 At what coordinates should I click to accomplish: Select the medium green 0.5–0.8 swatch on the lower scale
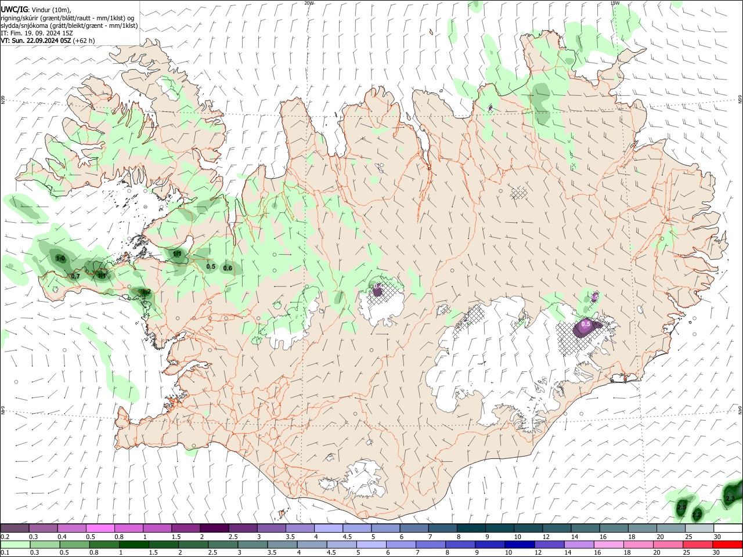(x=74, y=544)
